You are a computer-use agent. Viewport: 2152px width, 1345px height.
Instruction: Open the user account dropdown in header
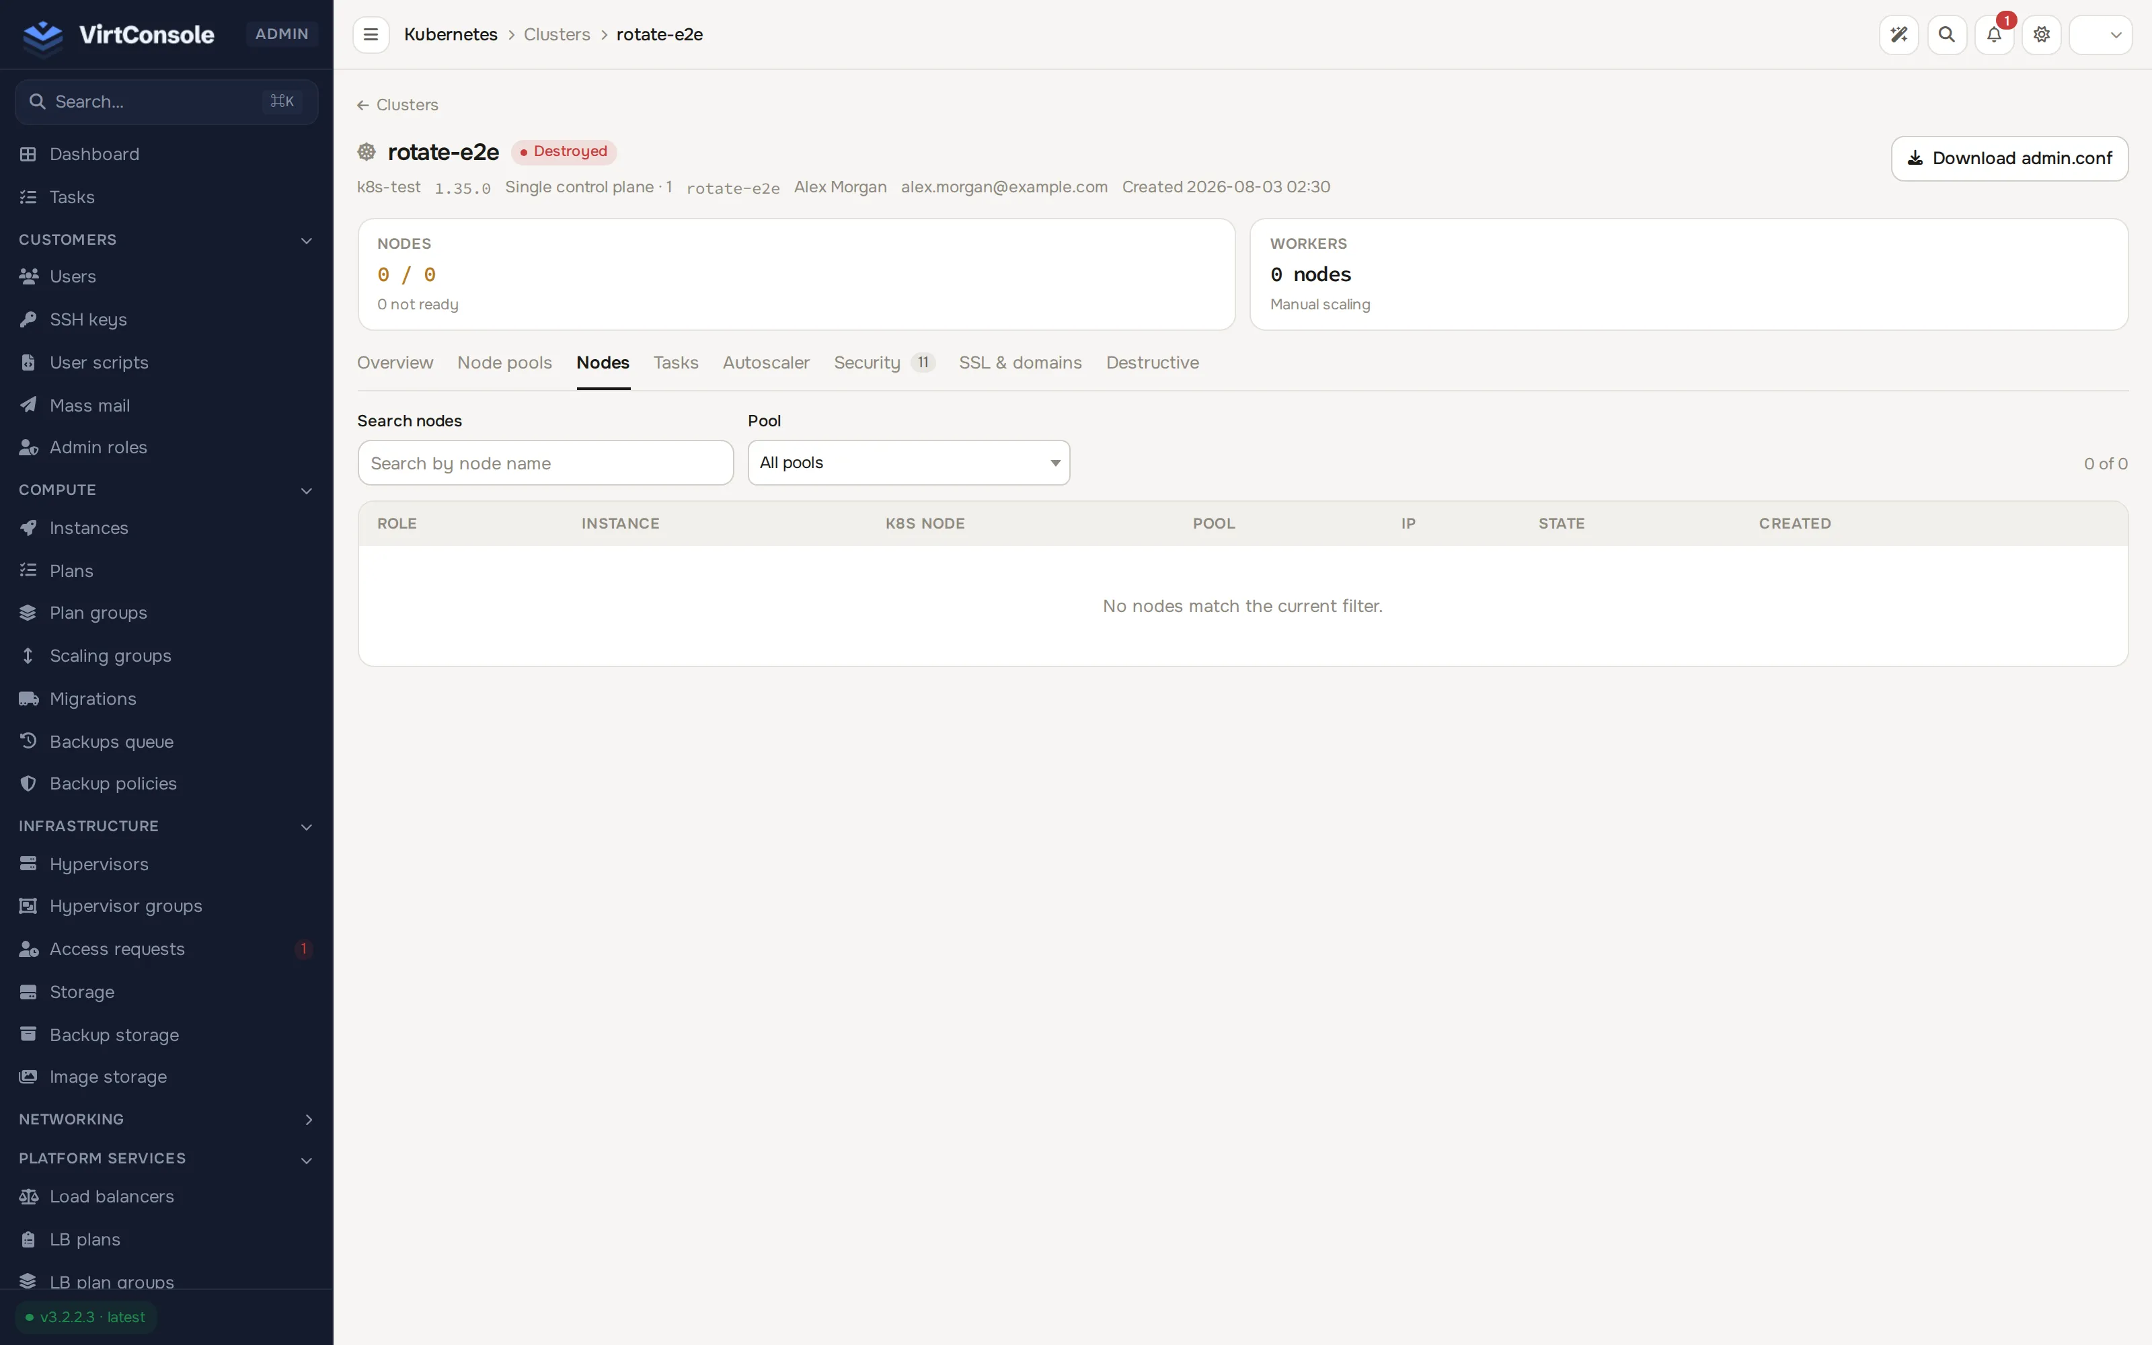point(2100,35)
